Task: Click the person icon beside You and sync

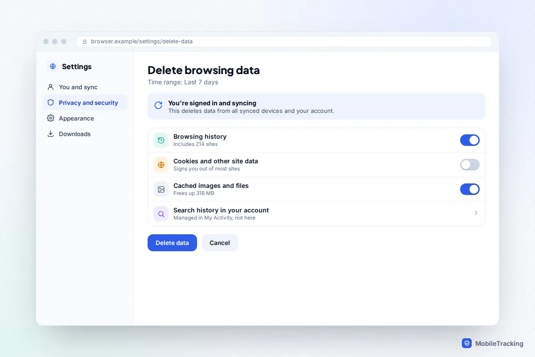Action: pos(50,87)
